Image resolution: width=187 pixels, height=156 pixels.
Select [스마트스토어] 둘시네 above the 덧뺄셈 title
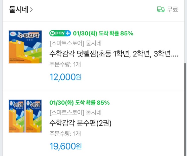[x=76, y=43]
